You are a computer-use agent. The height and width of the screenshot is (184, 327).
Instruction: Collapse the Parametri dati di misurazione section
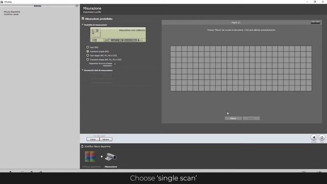coord(83,70)
